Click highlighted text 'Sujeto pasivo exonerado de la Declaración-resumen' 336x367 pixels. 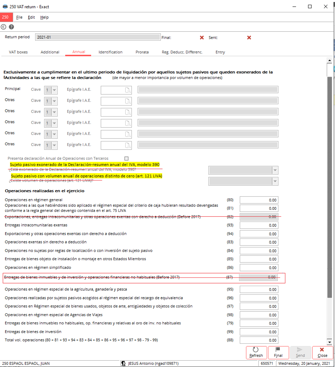click(x=85, y=165)
